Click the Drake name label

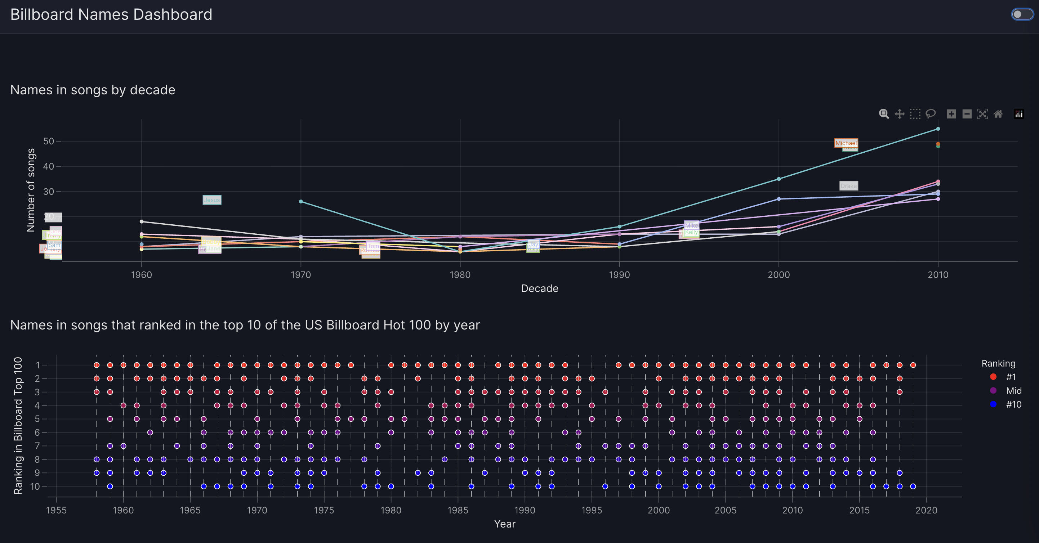point(849,186)
